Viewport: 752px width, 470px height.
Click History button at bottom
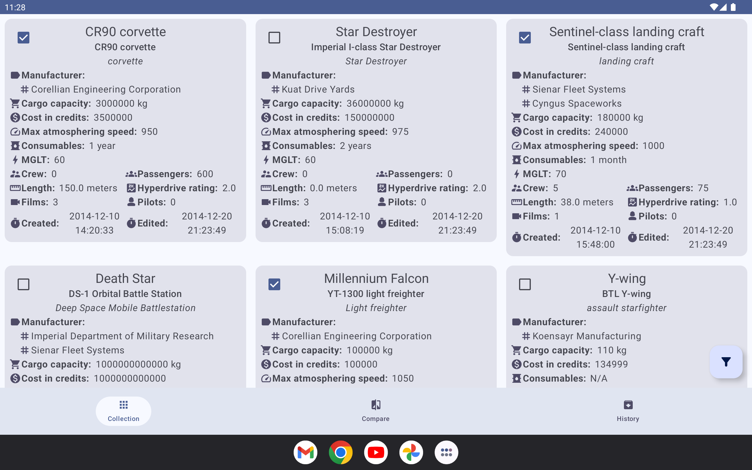point(627,410)
